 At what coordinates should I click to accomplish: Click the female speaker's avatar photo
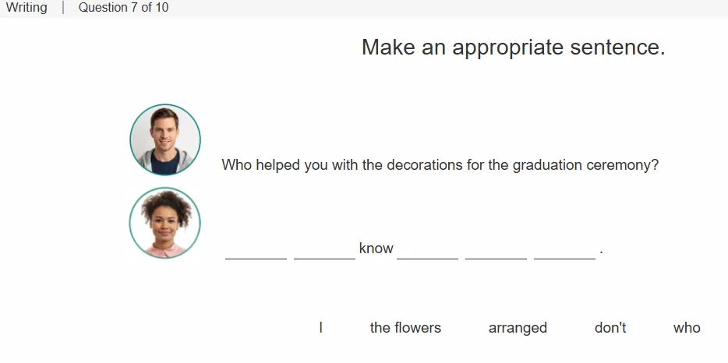click(164, 223)
